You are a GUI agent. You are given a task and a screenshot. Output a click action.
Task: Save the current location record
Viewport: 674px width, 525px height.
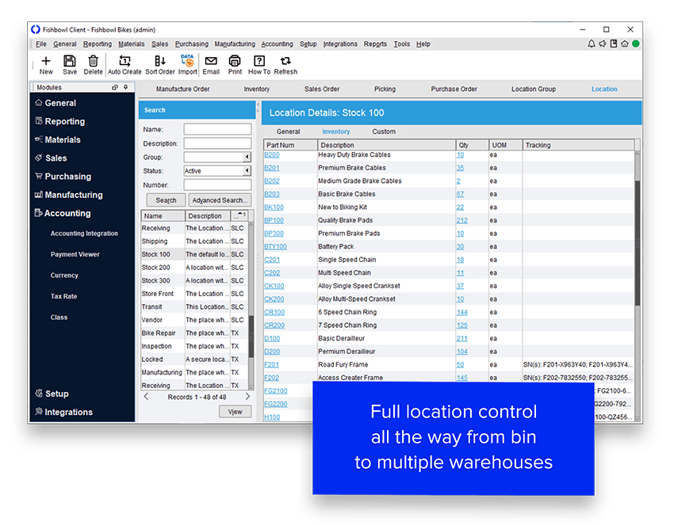pyautogui.click(x=70, y=65)
